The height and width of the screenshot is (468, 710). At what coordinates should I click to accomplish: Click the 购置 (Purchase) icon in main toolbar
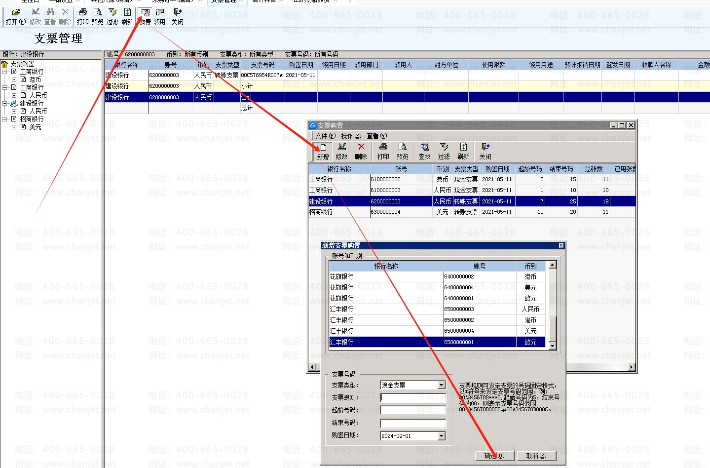145,16
